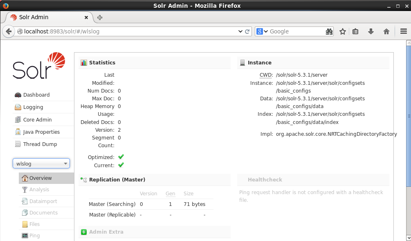Click the Size column header
Image resolution: width=411 pixels, height=241 pixels.
point(189,194)
